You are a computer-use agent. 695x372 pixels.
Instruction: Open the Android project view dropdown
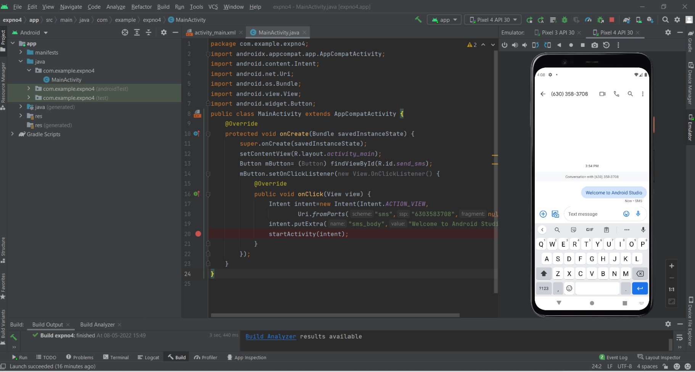point(30,32)
